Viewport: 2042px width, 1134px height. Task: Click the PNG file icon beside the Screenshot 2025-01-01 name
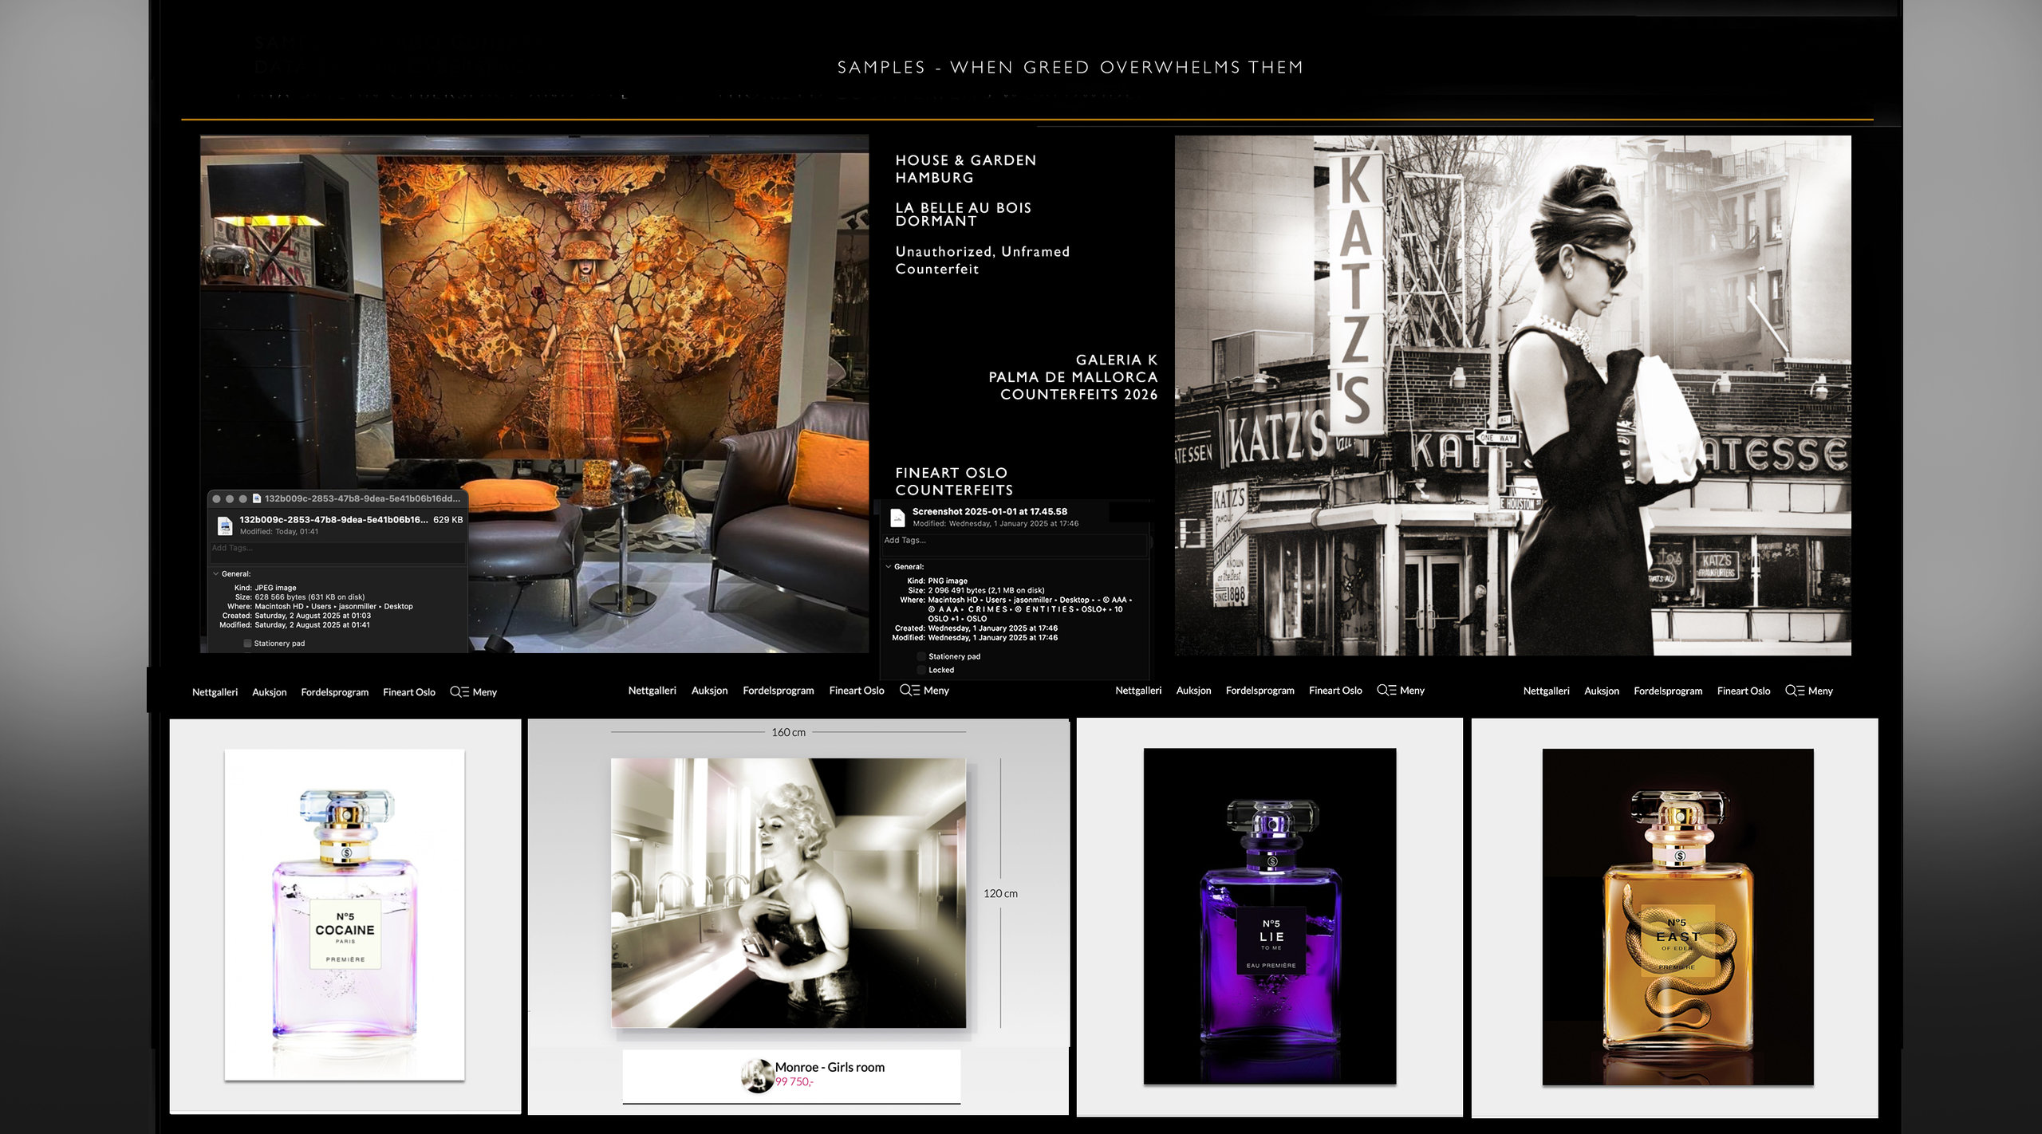pos(897,517)
